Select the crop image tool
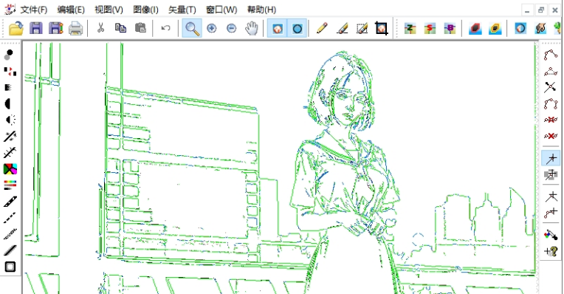Image resolution: width=564 pixels, height=294 pixels. (x=381, y=28)
